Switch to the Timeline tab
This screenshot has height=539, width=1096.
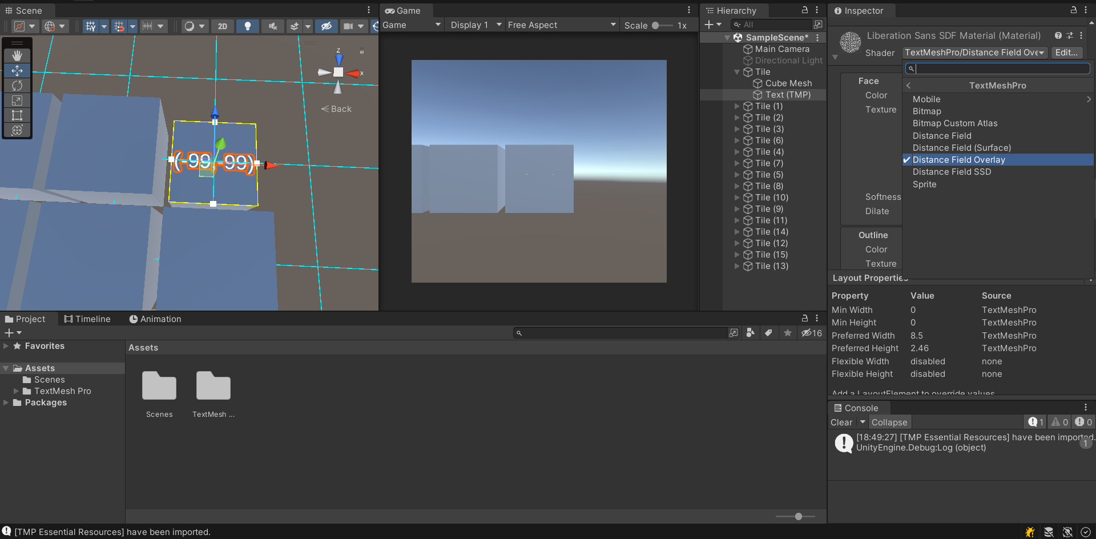coord(87,319)
